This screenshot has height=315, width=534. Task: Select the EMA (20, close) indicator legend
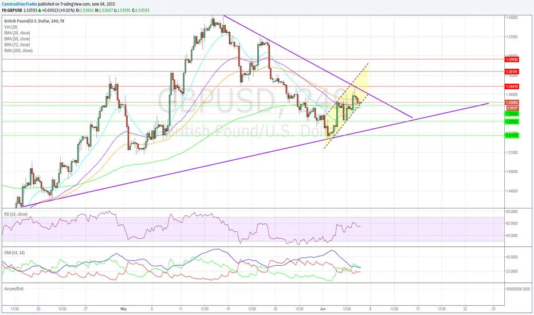[x=17, y=33]
